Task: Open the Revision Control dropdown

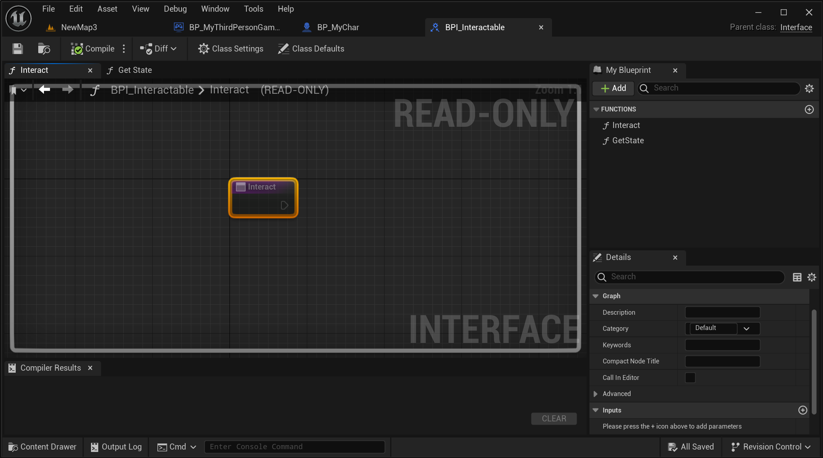Action: 771,447
